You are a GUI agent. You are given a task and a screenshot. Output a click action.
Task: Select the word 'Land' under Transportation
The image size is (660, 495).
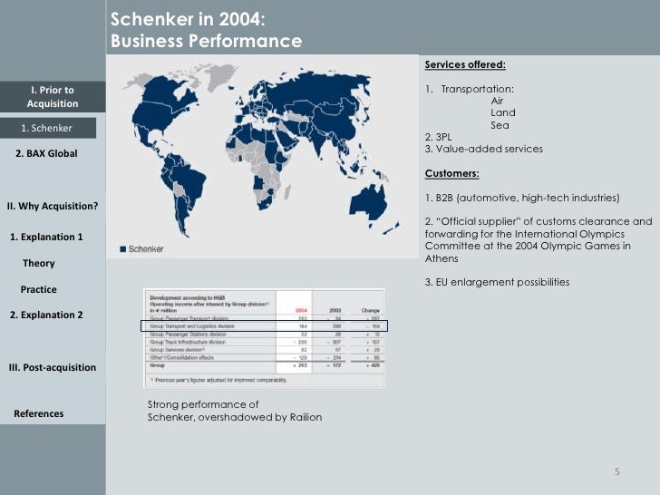[503, 112]
